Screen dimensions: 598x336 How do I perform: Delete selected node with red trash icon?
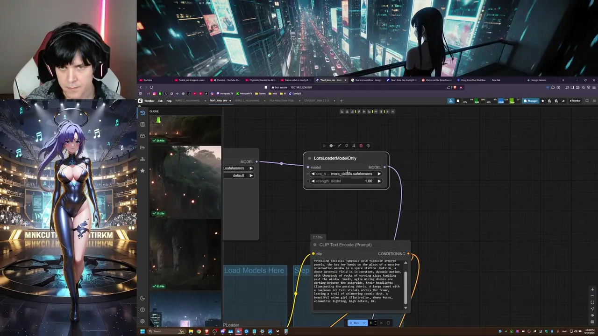361,146
